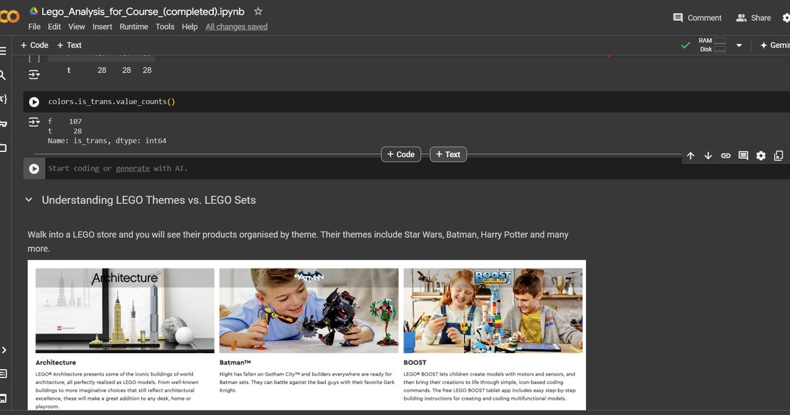The height and width of the screenshot is (415, 790).
Task: Open cell editor settings gear
Action: (761, 156)
